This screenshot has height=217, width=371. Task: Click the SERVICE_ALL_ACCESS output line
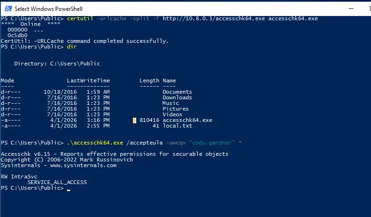57,182
